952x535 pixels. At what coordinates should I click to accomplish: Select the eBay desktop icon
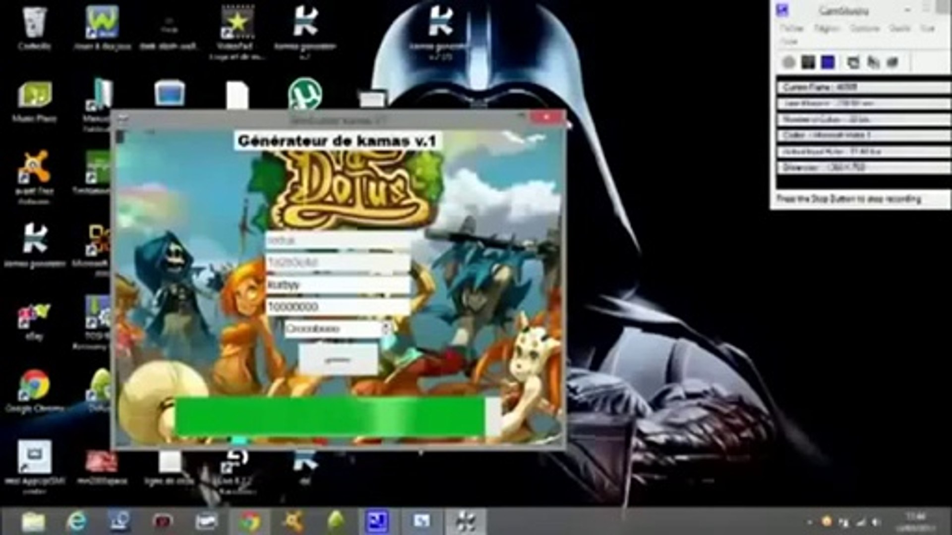[x=34, y=322]
